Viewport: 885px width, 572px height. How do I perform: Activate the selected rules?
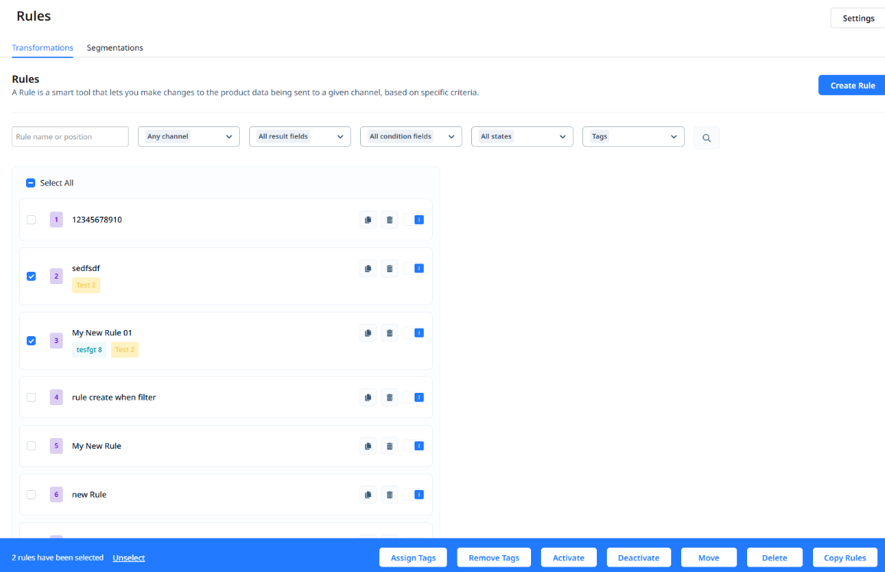click(x=569, y=557)
